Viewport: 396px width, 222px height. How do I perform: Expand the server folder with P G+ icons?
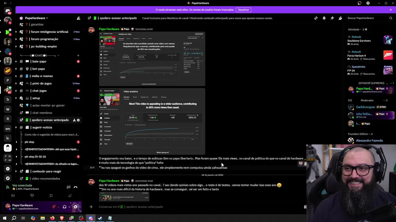pos(8,158)
